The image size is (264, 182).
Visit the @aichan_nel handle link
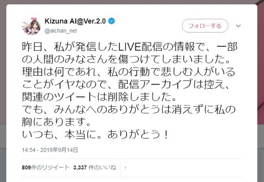(61, 31)
